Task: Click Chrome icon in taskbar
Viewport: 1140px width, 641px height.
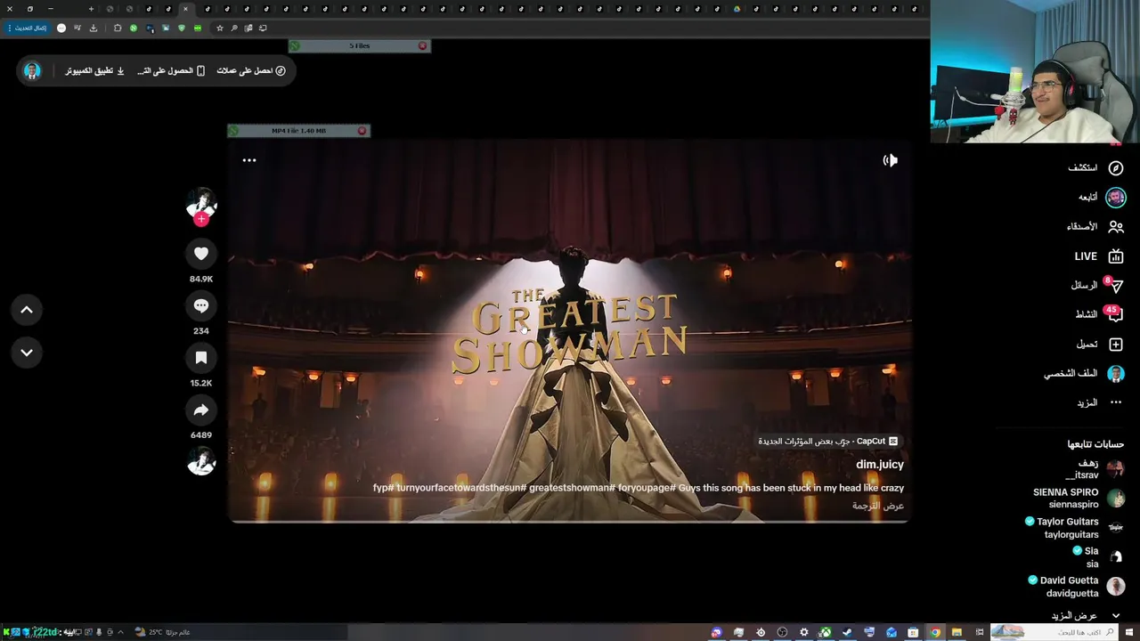Action: tap(935, 632)
